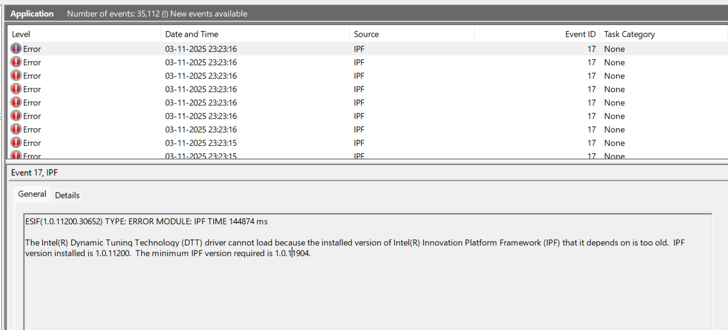The width and height of the screenshot is (728, 330).
Task: Click the Task Category column header
Action: (664, 34)
